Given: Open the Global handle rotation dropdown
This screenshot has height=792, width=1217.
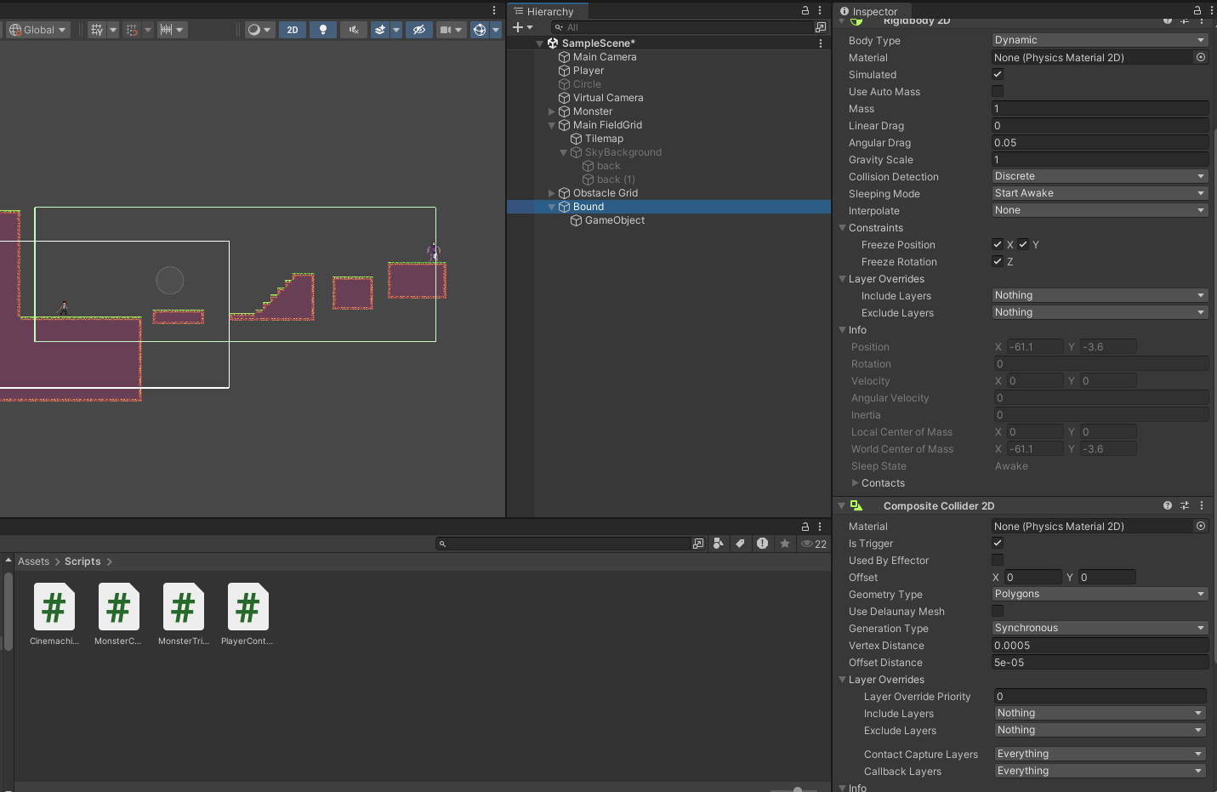Looking at the screenshot, I should [x=37, y=30].
